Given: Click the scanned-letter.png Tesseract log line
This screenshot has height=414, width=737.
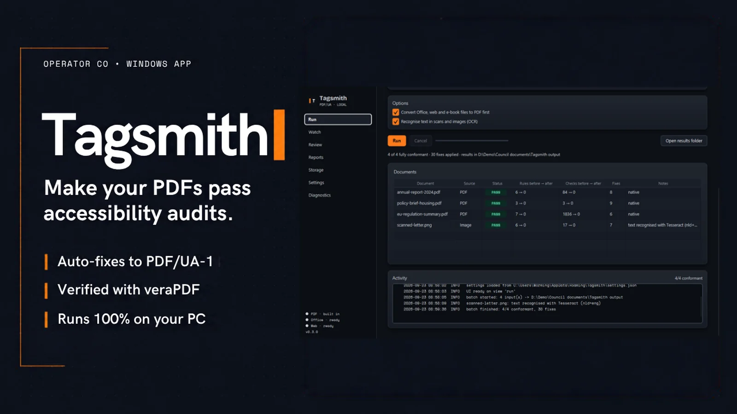Looking at the screenshot, I should coord(502,303).
